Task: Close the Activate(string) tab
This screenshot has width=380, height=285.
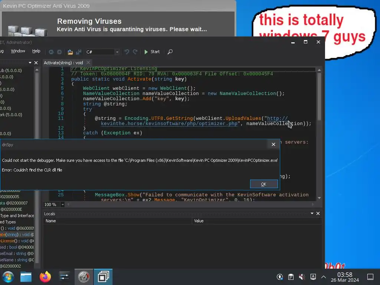Action: click(x=88, y=62)
